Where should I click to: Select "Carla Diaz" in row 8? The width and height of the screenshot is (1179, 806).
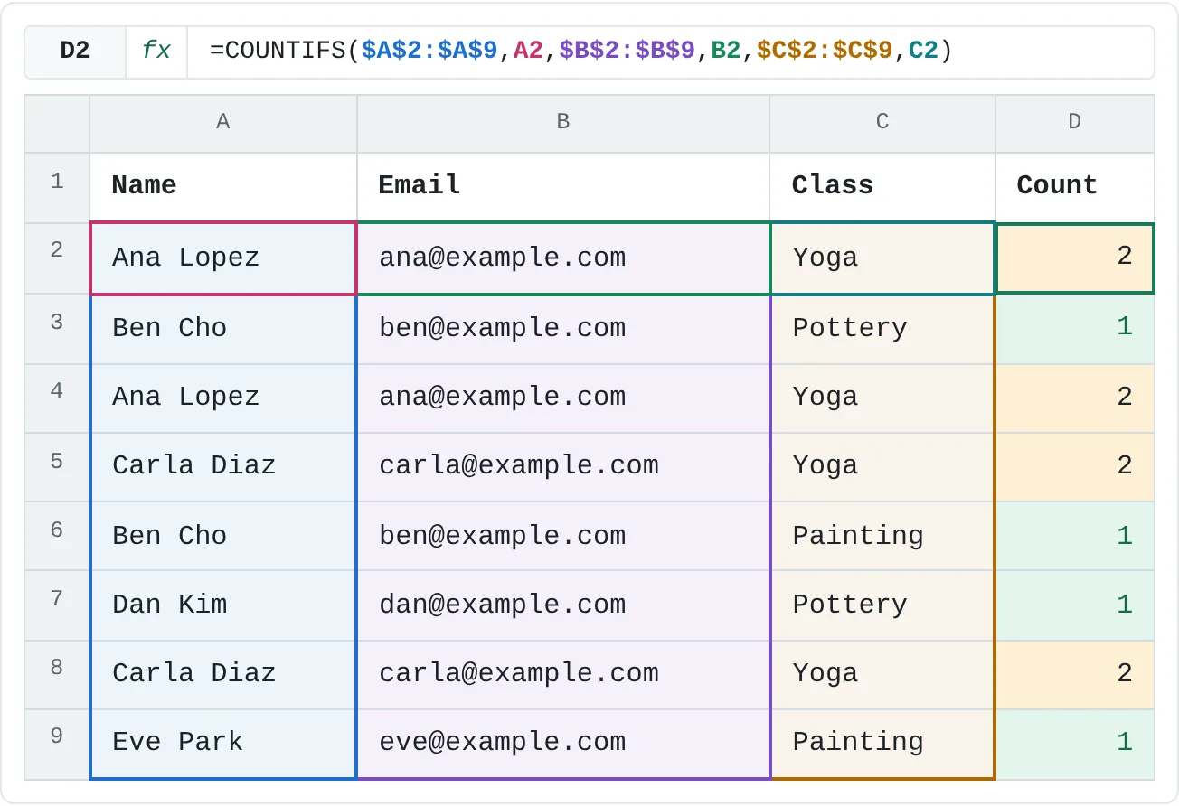point(223,674)
